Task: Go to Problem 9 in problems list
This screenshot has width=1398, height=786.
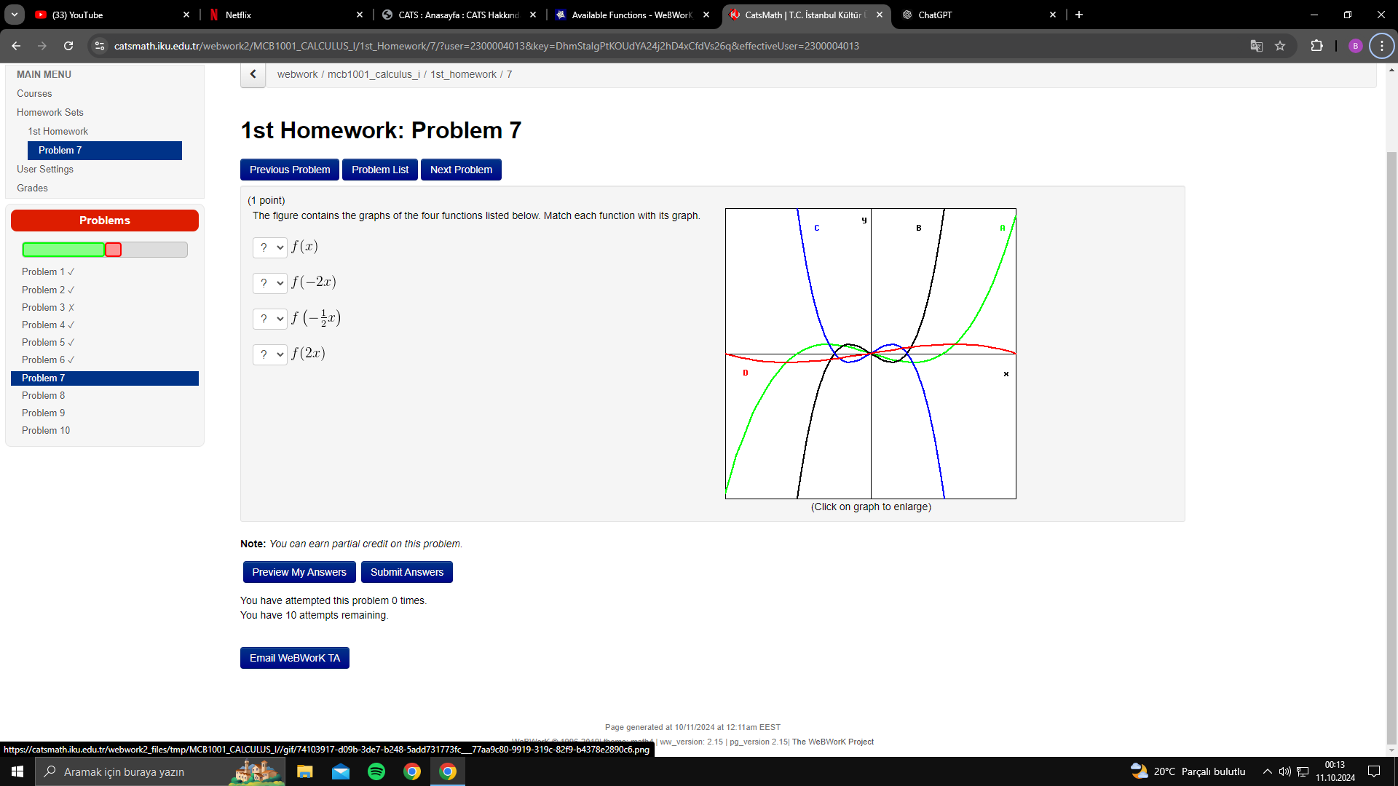Action: click(43, 413)
